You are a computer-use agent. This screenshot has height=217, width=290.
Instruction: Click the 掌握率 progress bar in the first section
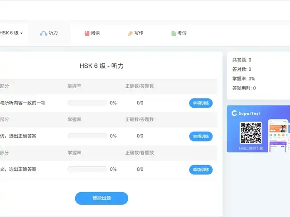click(87, 103)
